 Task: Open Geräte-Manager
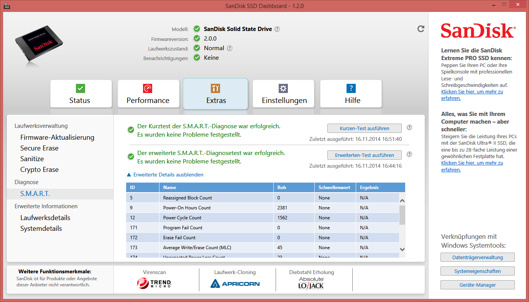point(478,285)
